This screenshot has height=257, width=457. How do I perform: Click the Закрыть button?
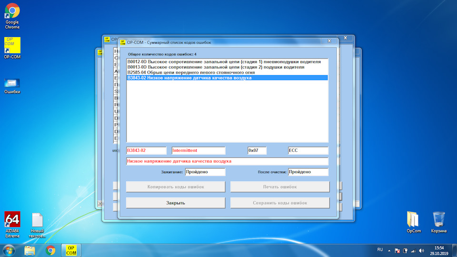[176, 203]
